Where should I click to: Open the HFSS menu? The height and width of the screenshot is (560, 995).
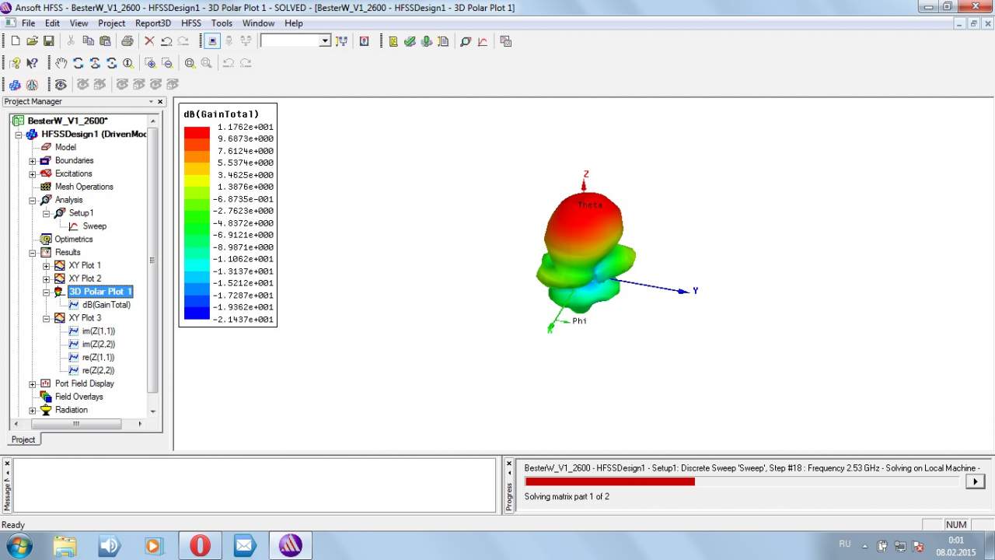click(190, 23)
